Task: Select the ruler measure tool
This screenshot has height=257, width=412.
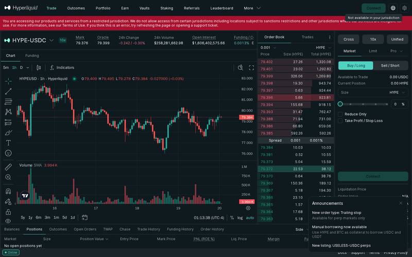Action: tap(8, 167)
